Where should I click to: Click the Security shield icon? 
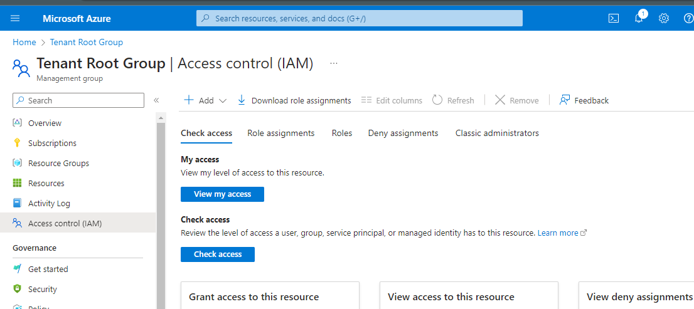(18, 289)
